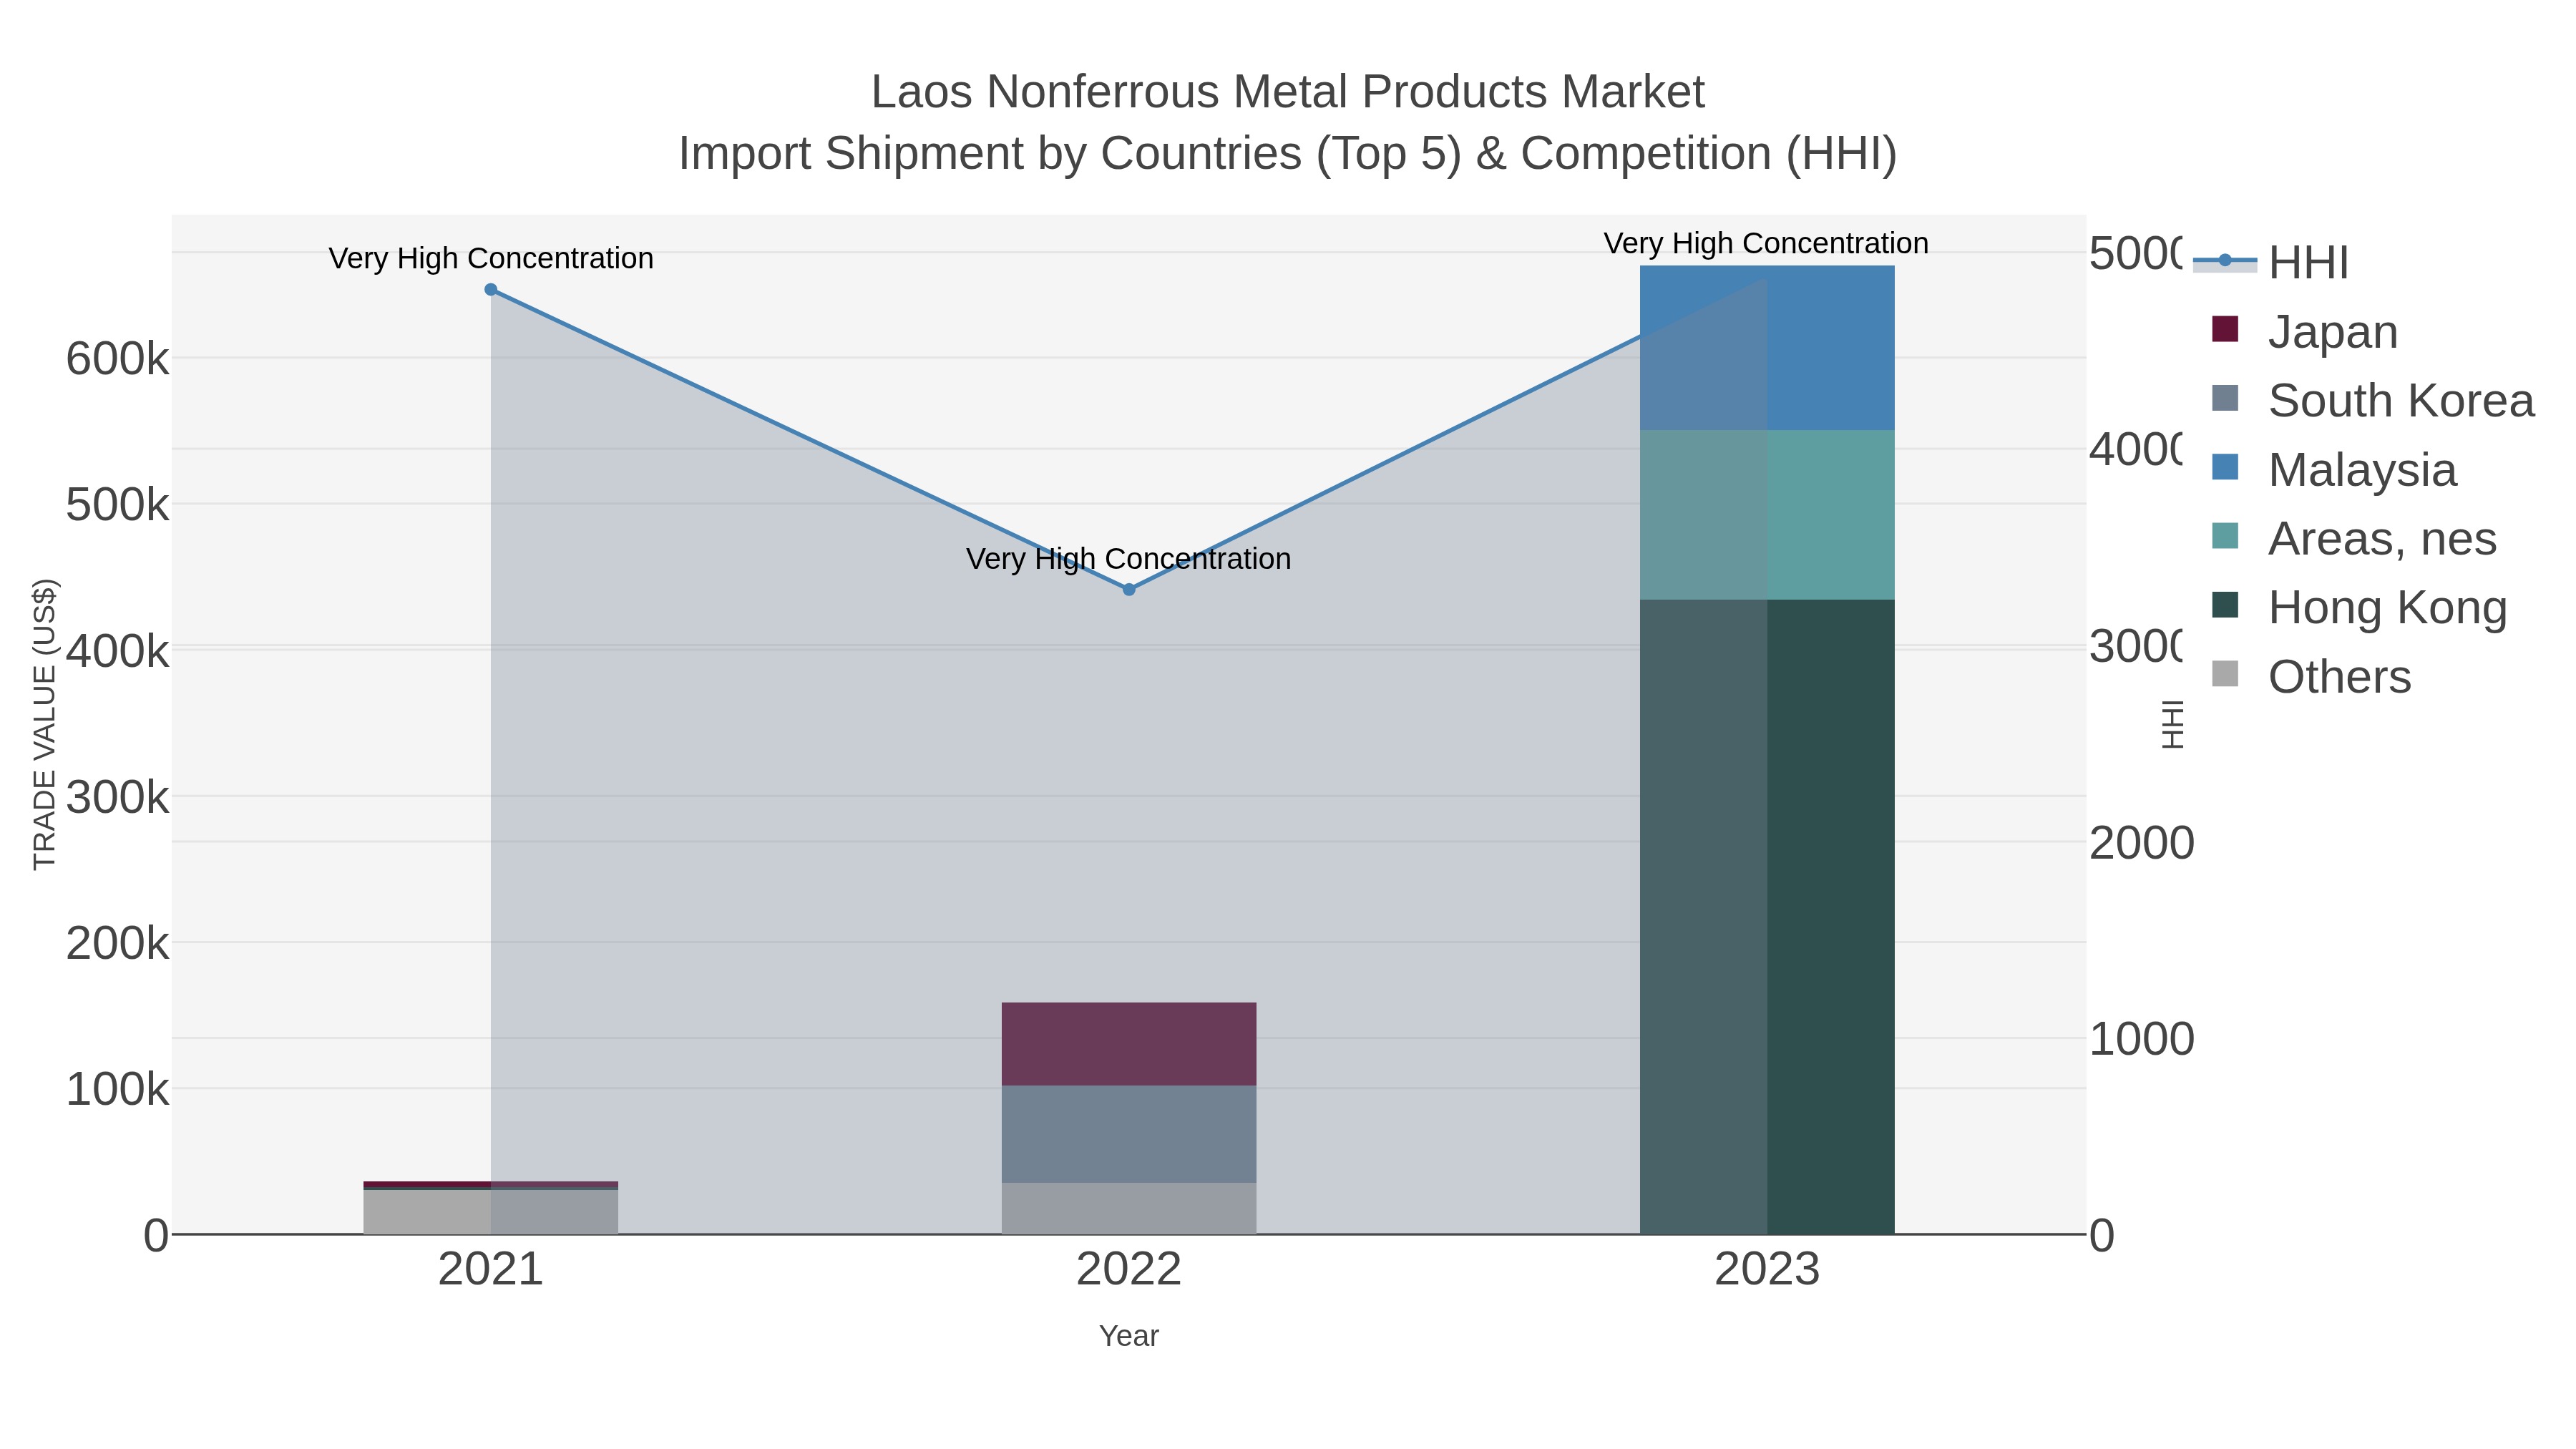Select the Others bar segment in 2022

pyautogui.click(x=1129, y=1208)
